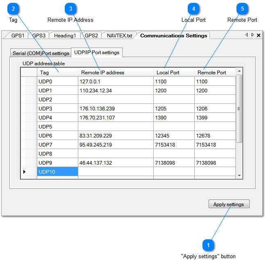Screen dimensions: 266x266
Task: Click the Apply settings button
Action: (229, 204)
